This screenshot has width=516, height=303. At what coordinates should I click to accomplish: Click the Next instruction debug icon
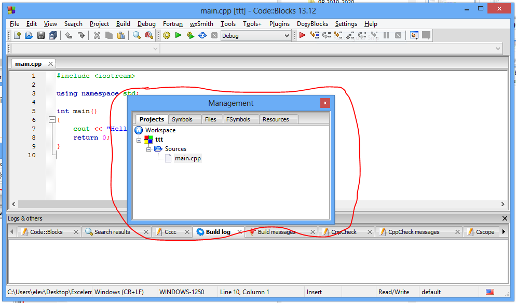tap(362, 35)
